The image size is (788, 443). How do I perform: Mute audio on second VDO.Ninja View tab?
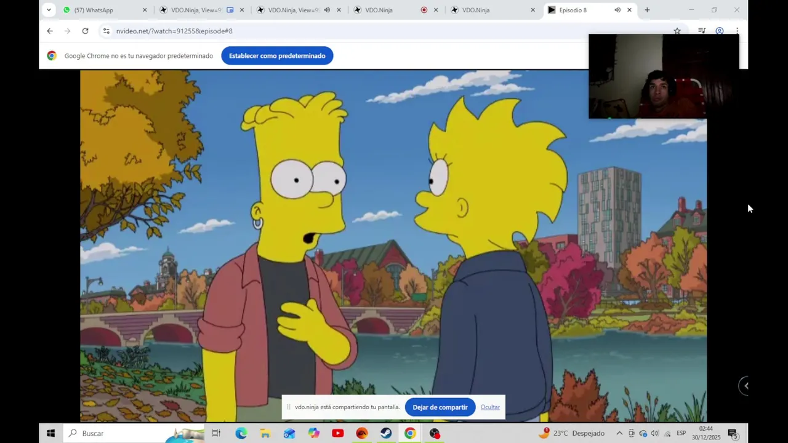pos(327,10)
